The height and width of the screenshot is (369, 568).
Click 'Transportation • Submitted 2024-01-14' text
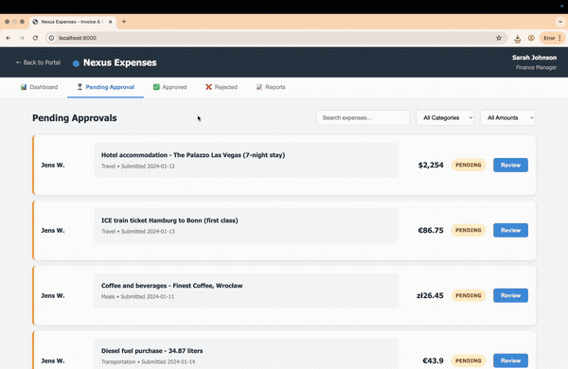coord(149,361)
